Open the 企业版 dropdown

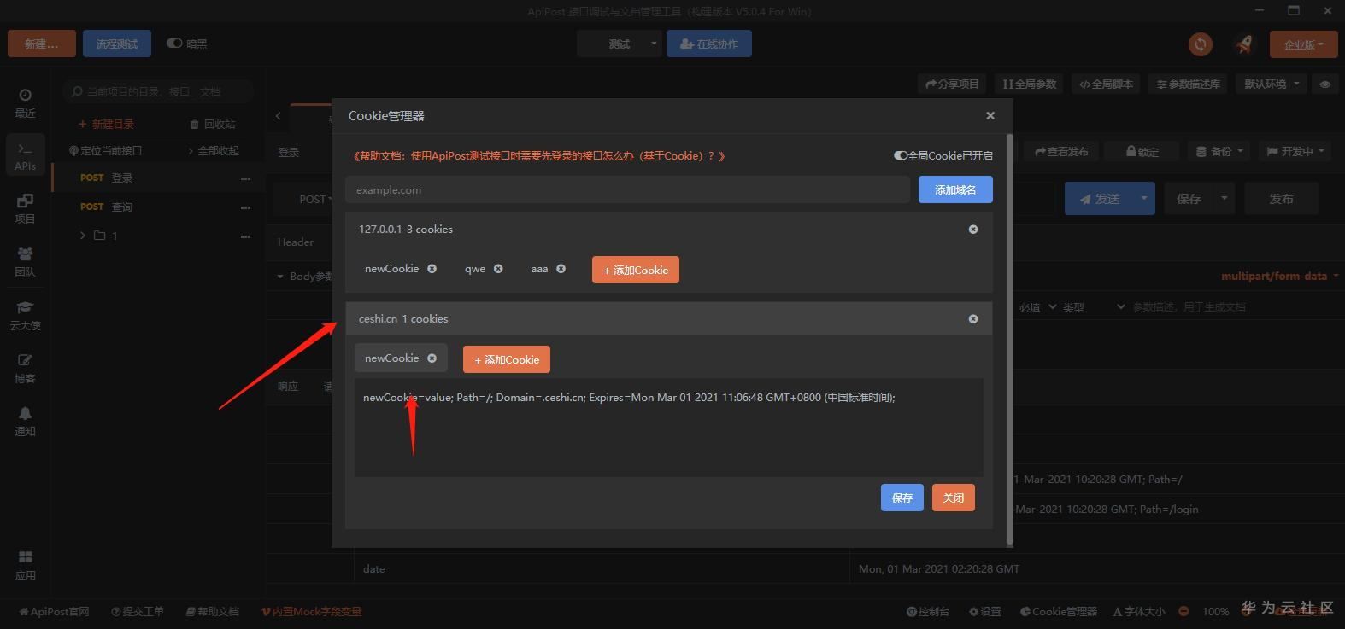point(1303,44)
